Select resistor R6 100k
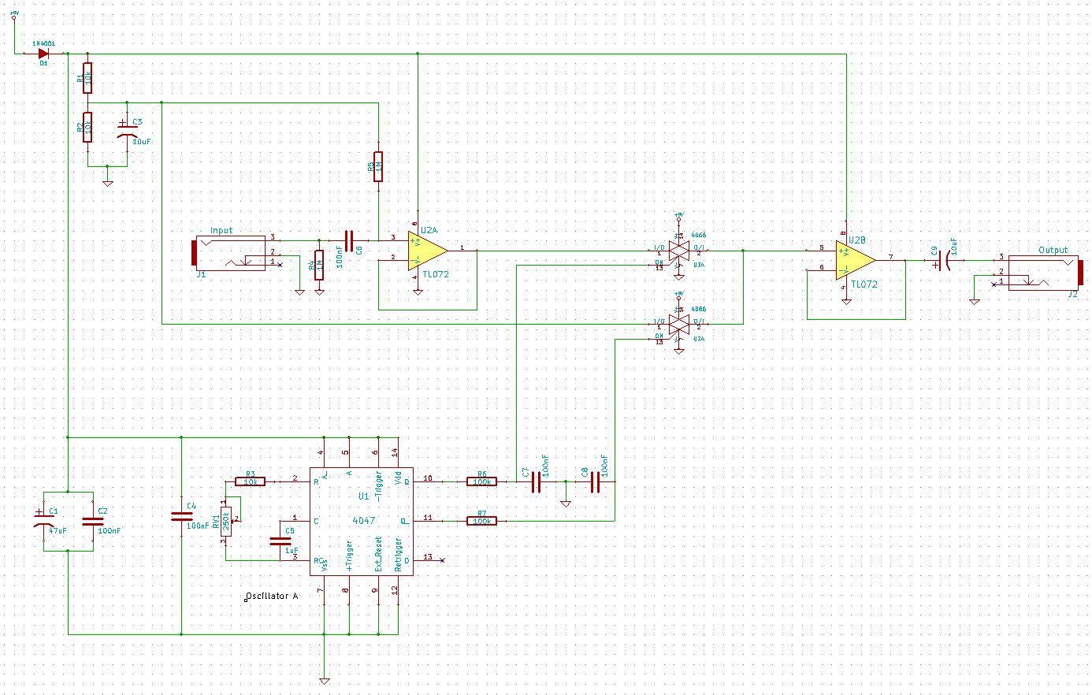 [x=481, y=481]
